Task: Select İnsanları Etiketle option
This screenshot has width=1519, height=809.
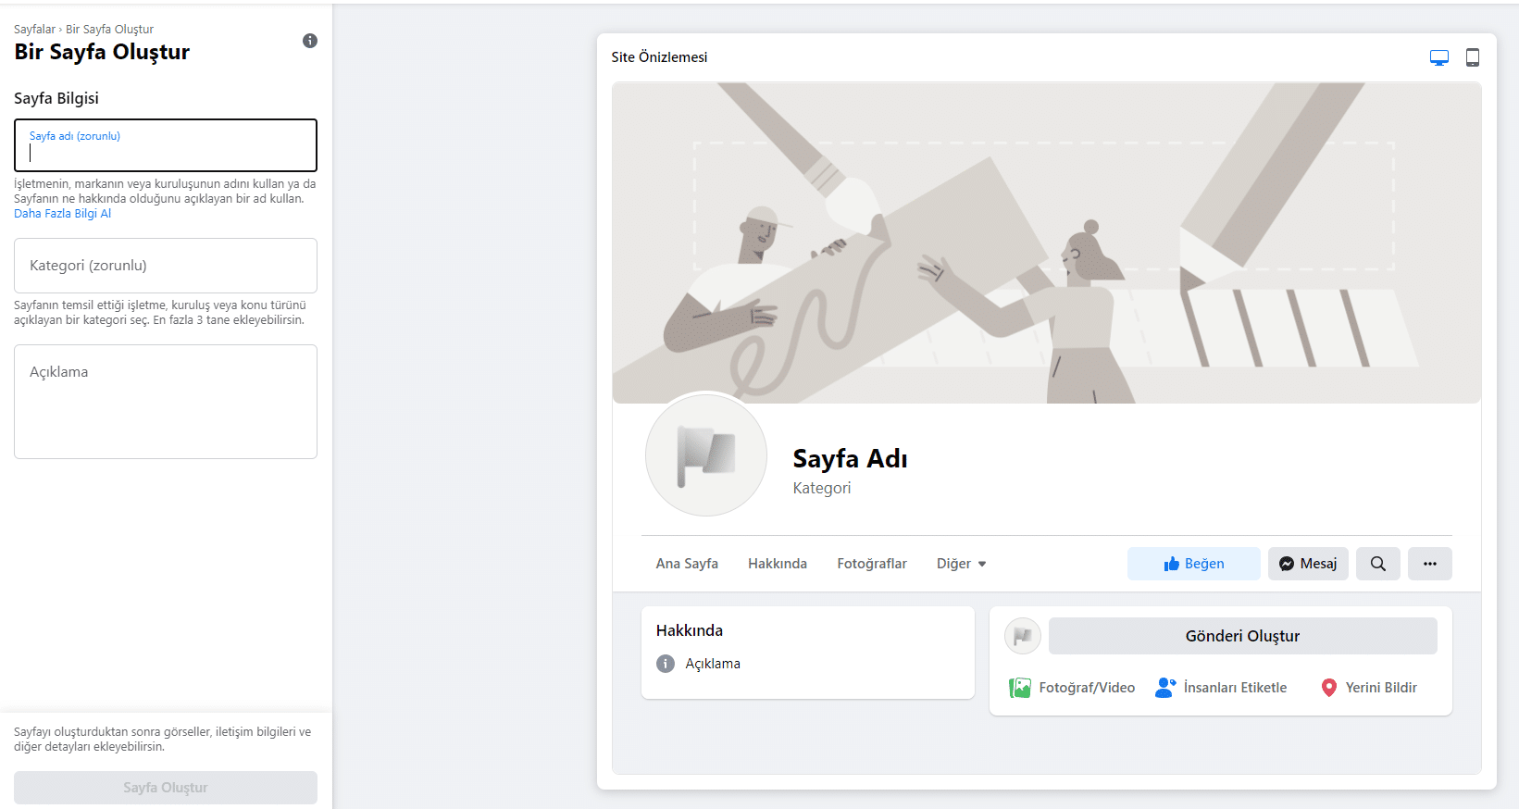Action: [1221, 688]
